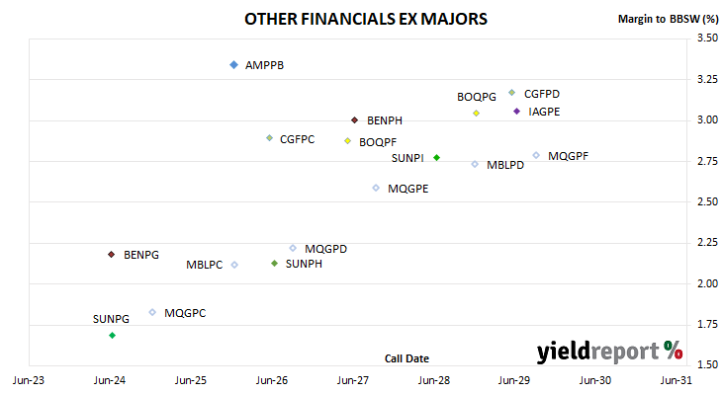Select the Margin to BBSW axis title
The height and width of the screenshot is (394, 722).
(x=668, y=19)
